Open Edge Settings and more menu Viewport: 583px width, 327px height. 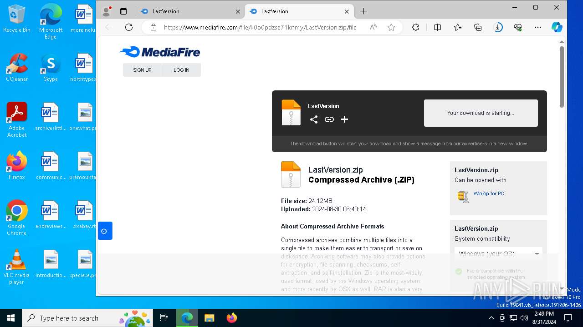538,27
